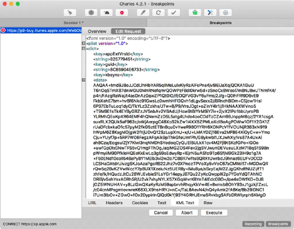Click the Validate checkmark icon
The width and height of the screenshot is (294, 229).
173,13
